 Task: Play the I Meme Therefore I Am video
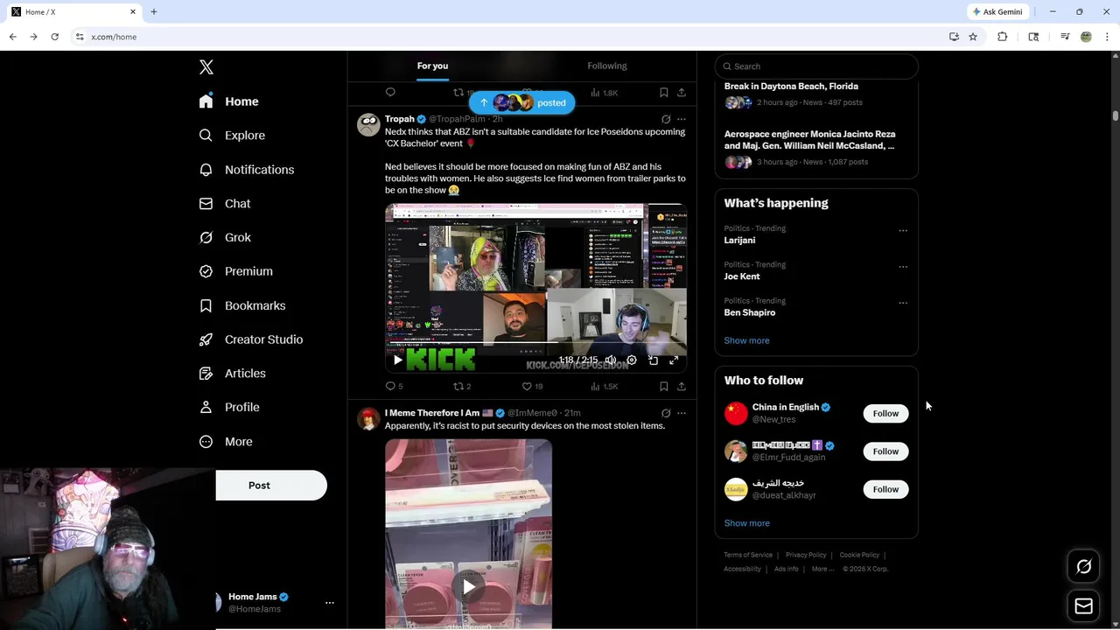(468, 587)
